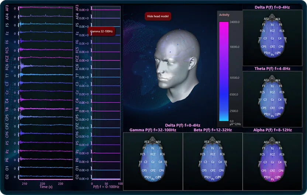Click the CPZ electrode on Alpha map
The height and width of the screenshot is (195, 307).
(272, 171)
